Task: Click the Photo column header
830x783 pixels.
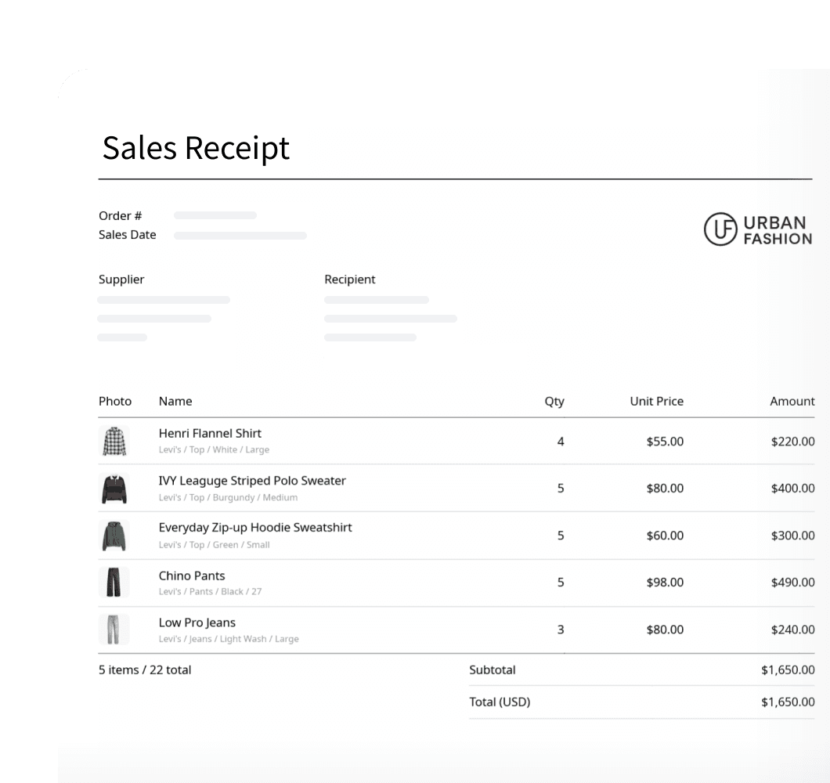Action: (x=115, y=402)
